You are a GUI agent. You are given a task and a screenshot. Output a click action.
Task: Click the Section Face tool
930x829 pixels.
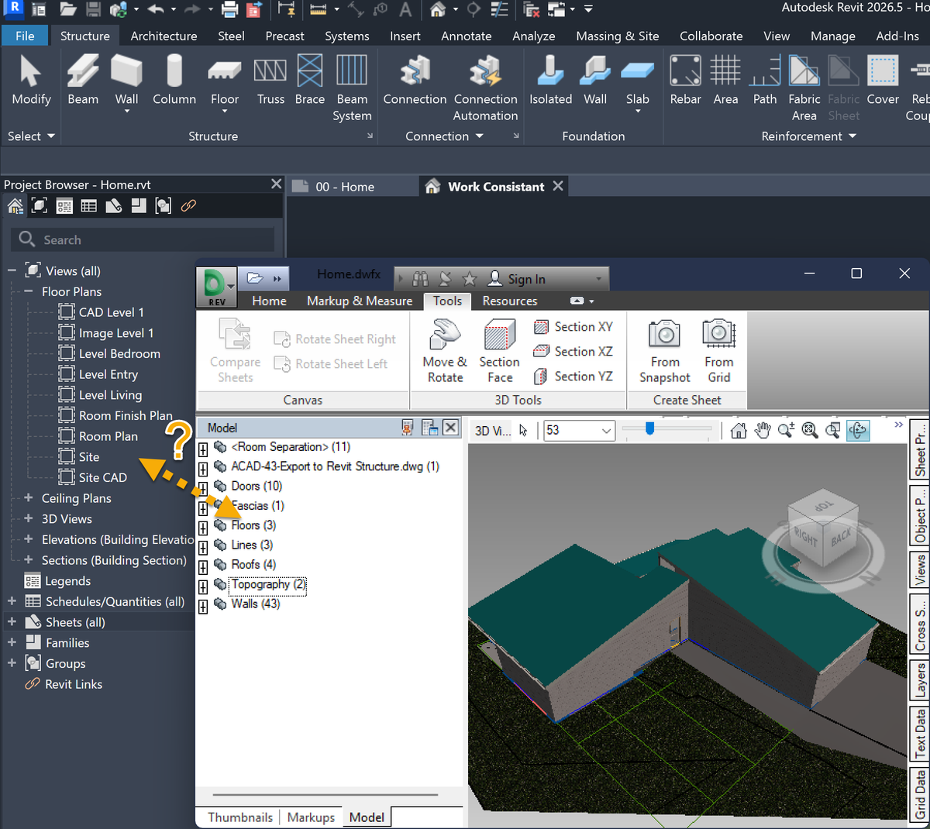point(500,353)
